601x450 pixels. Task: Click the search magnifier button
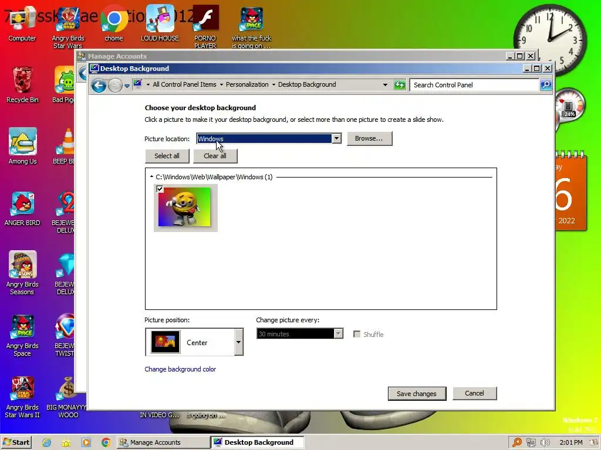(546, 85)
